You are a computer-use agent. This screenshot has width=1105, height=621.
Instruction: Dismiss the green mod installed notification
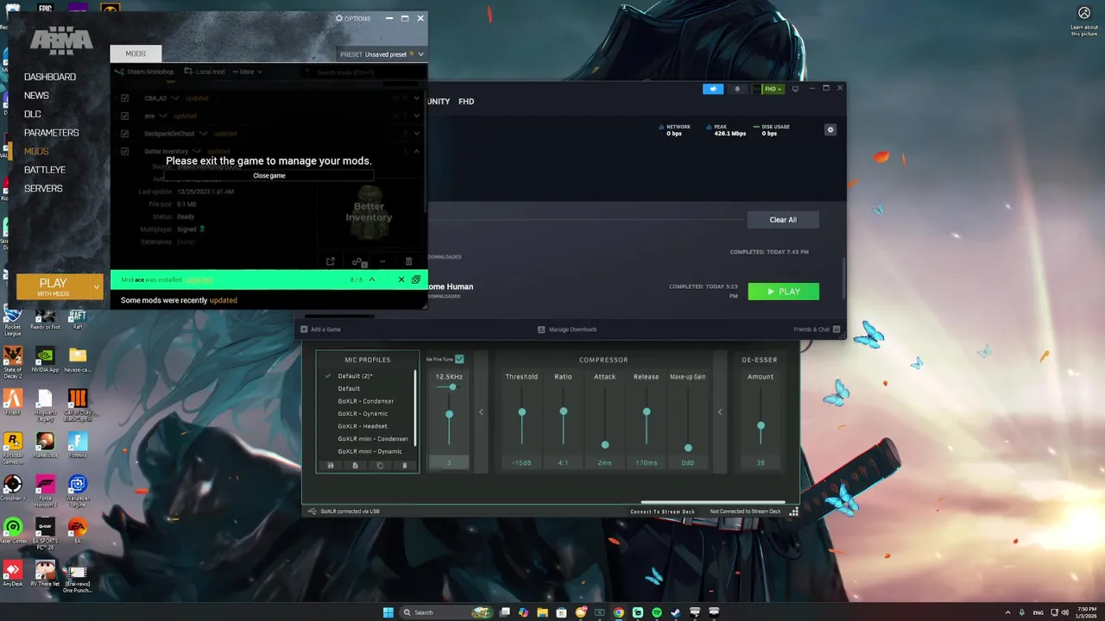[x=401, y=279]
